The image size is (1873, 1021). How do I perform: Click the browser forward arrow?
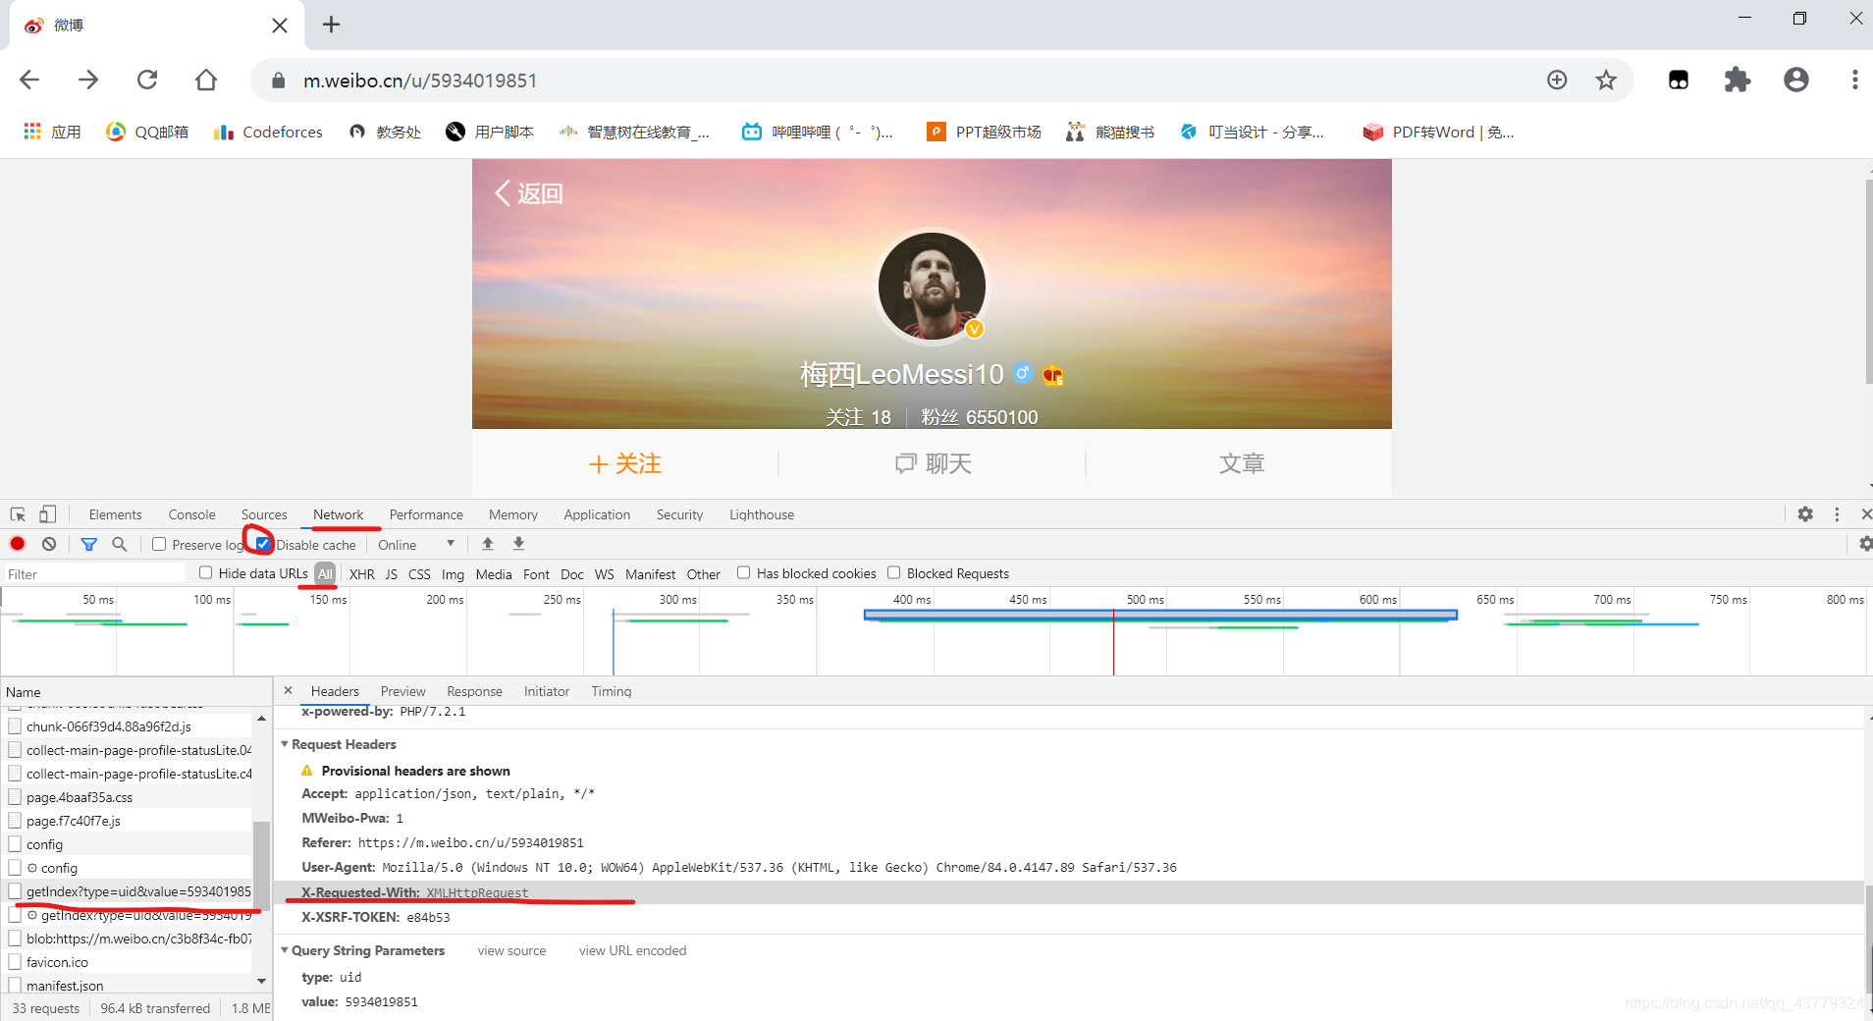click(88, 80)
